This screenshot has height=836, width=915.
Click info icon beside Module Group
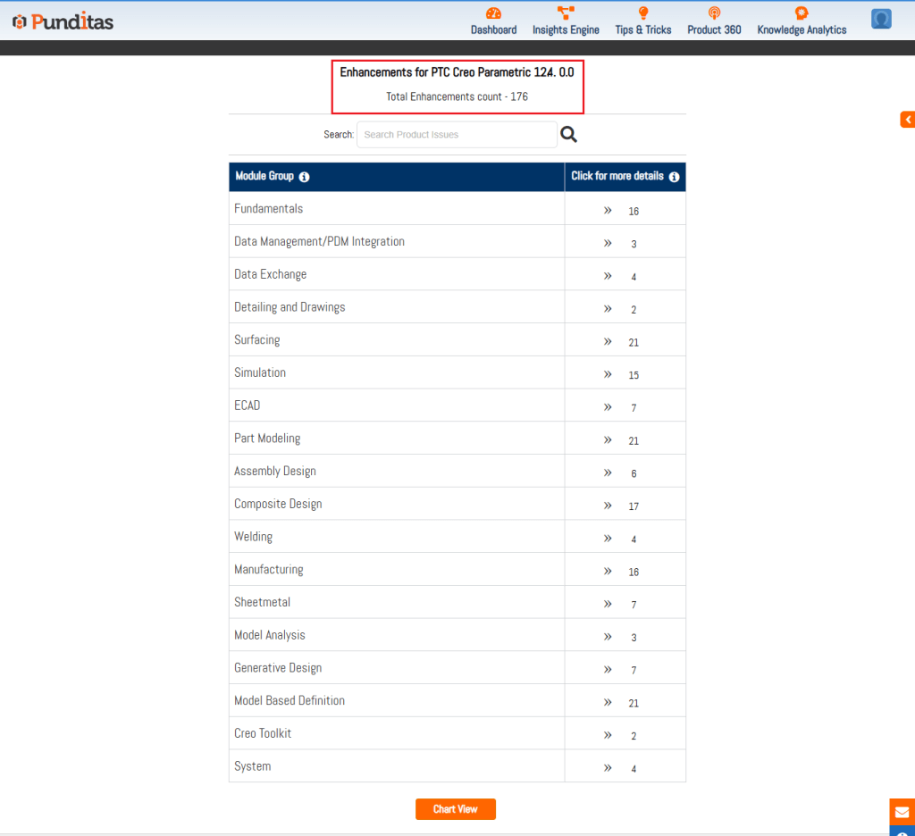304,177
